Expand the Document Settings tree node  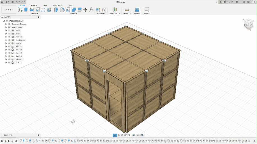tap(6, 24)
